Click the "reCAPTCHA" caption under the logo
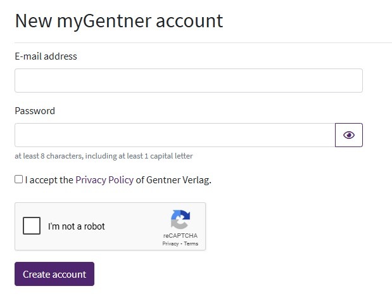 [x=180, y=236]
